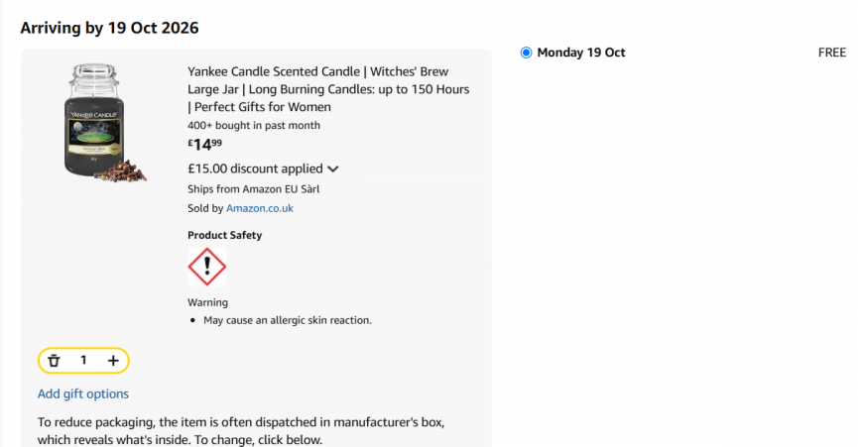858x447 pixels.
Task: Click the reduce packaging notice text
Action: (241, 430)
